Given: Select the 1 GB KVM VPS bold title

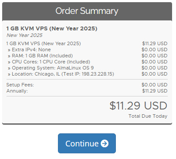Looking at the screenshot, I should pyautogui.click(x=52, y=29).
